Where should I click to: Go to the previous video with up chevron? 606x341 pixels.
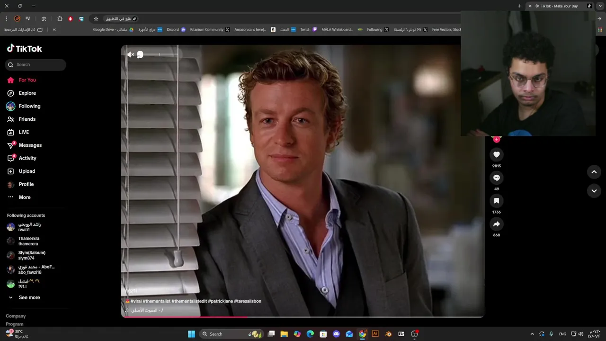click(x=594, y=172)
